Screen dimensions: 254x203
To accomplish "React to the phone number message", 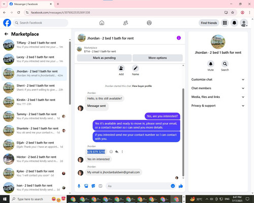I will coord(111,152).
